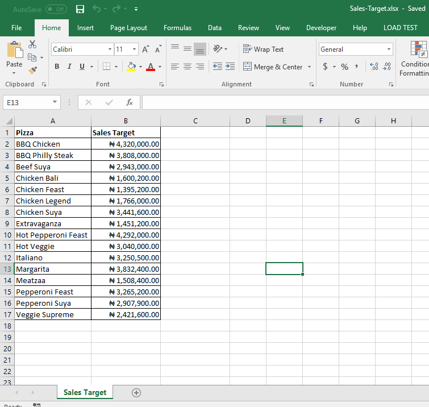Select column E header
This screenshot has height=407, width=429.
(284, 121)
